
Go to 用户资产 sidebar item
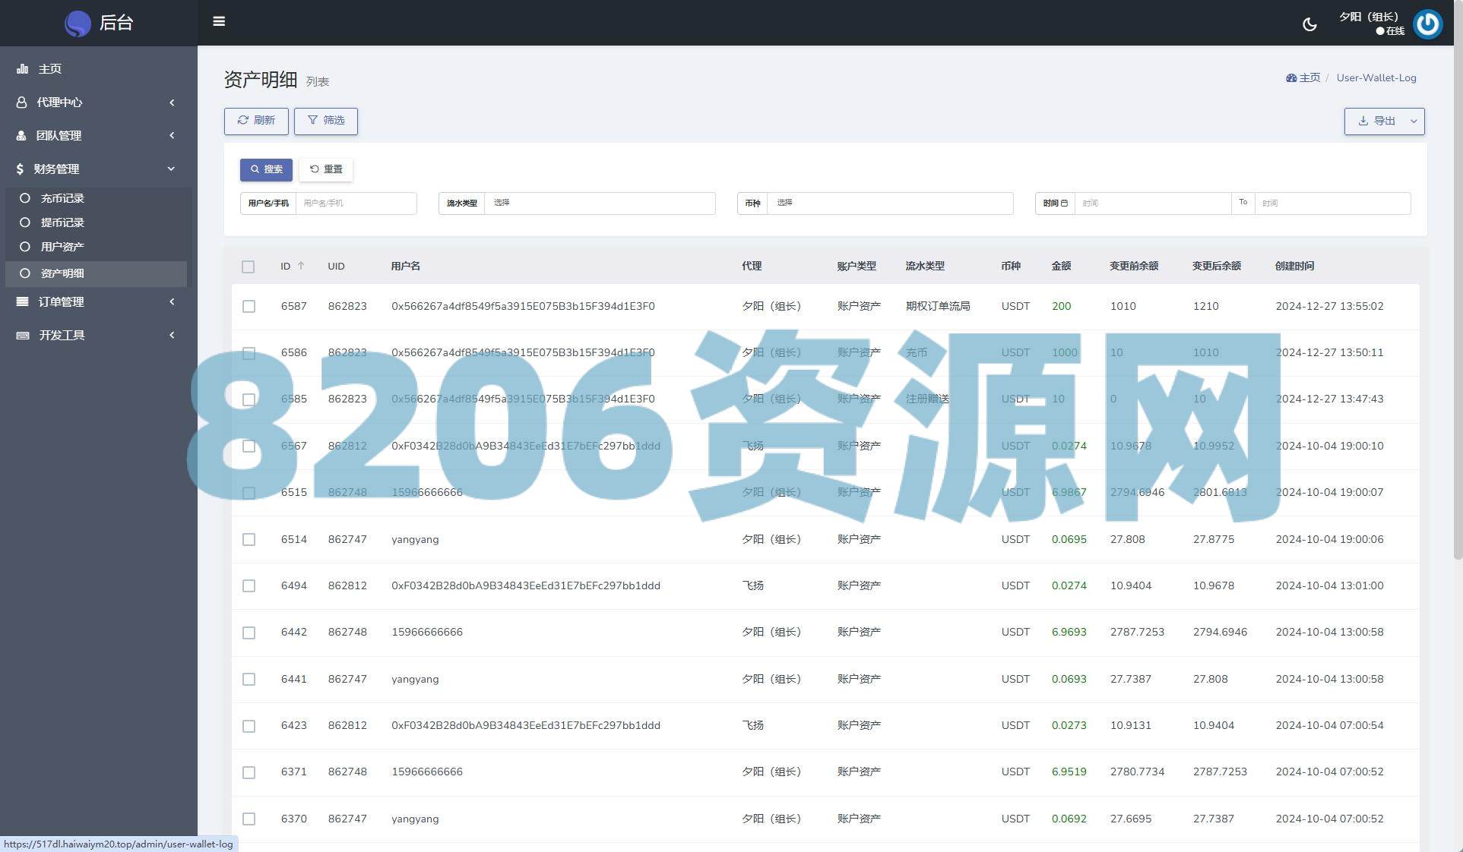(62, 247)
